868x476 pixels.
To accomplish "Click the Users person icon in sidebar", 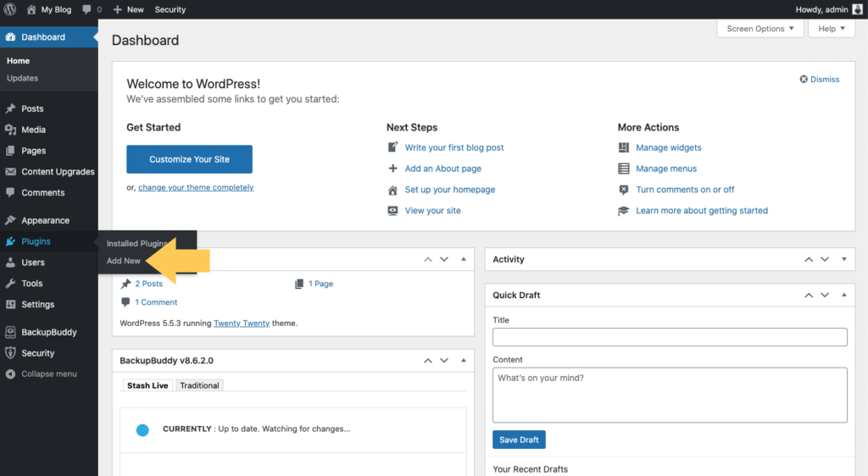I will (x=10, y=263).
